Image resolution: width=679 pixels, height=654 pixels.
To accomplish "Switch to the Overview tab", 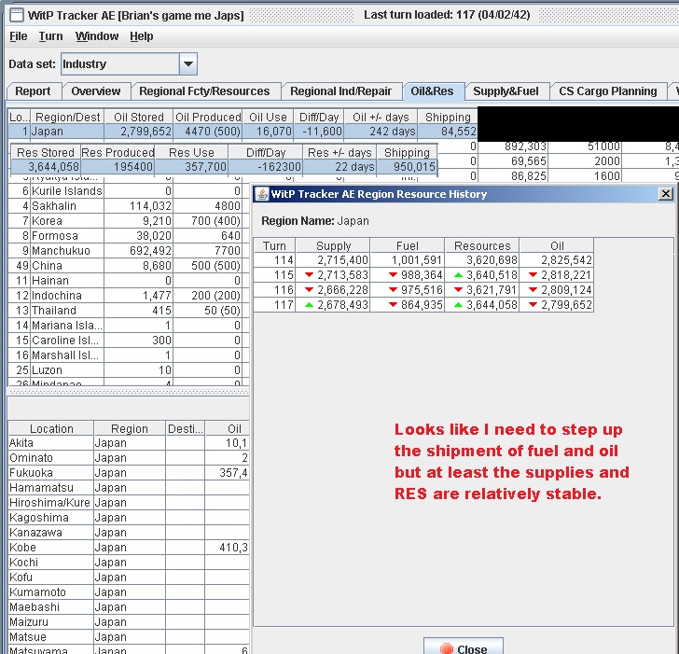I will [x=96, y=91].
